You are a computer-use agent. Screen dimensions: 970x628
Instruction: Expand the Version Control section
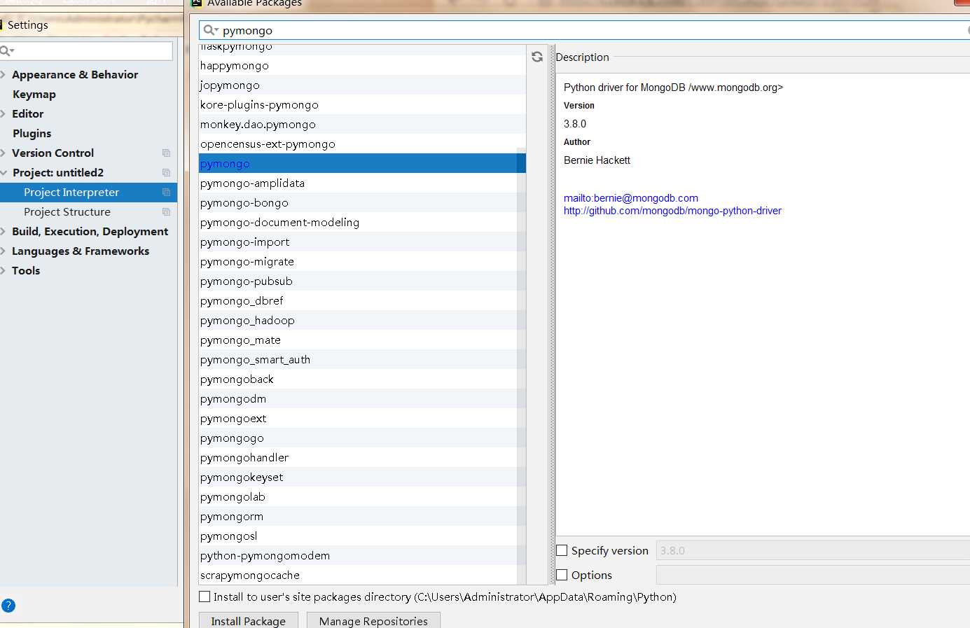tap(4, 153)
